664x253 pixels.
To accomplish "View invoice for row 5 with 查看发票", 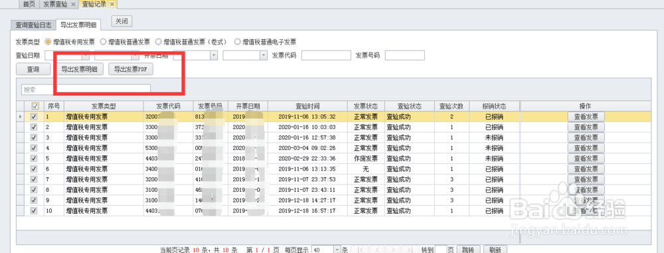I will click(586, 158).
